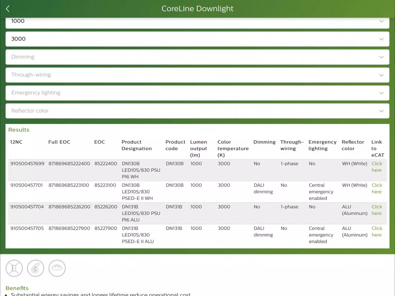Open eCAT link for 910500457701
The image size is (395, 296).
pos(377,189)
